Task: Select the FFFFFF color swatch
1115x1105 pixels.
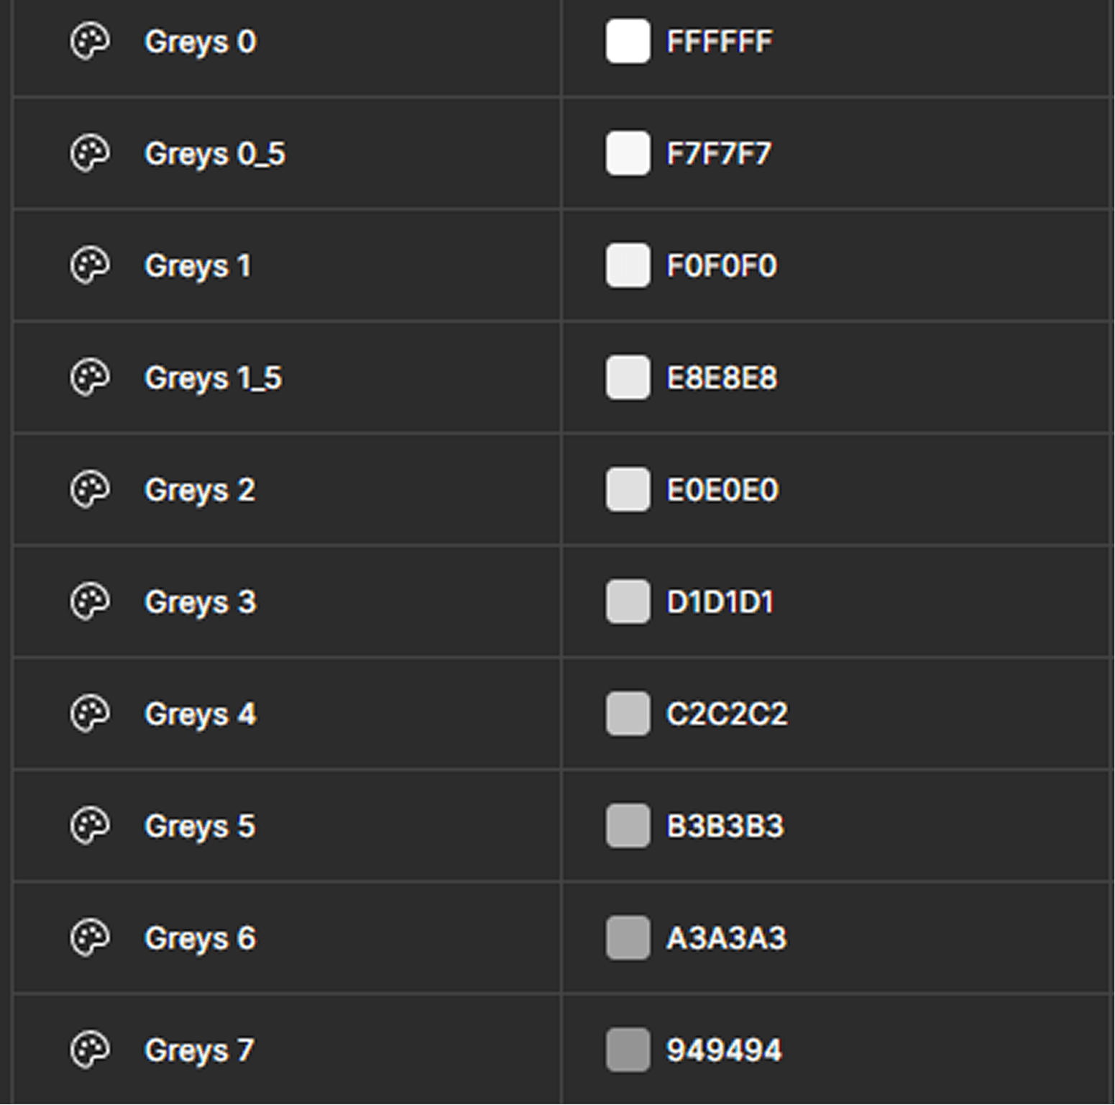Action: pyautogui.click(x=626, y=41)
